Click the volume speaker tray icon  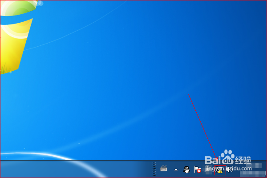[230, 170]
